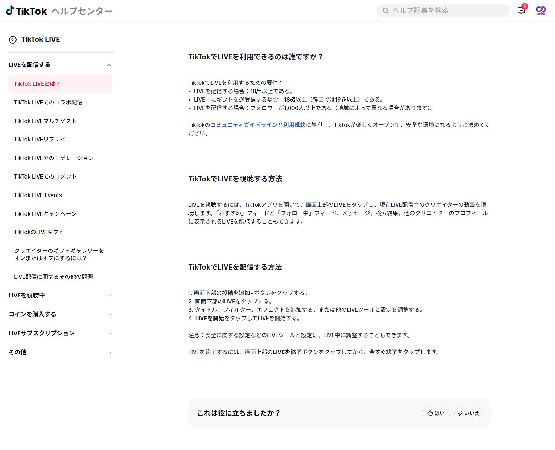Click the bullet about LIVE中にギフトを送受信する場合

pos(289,99)
